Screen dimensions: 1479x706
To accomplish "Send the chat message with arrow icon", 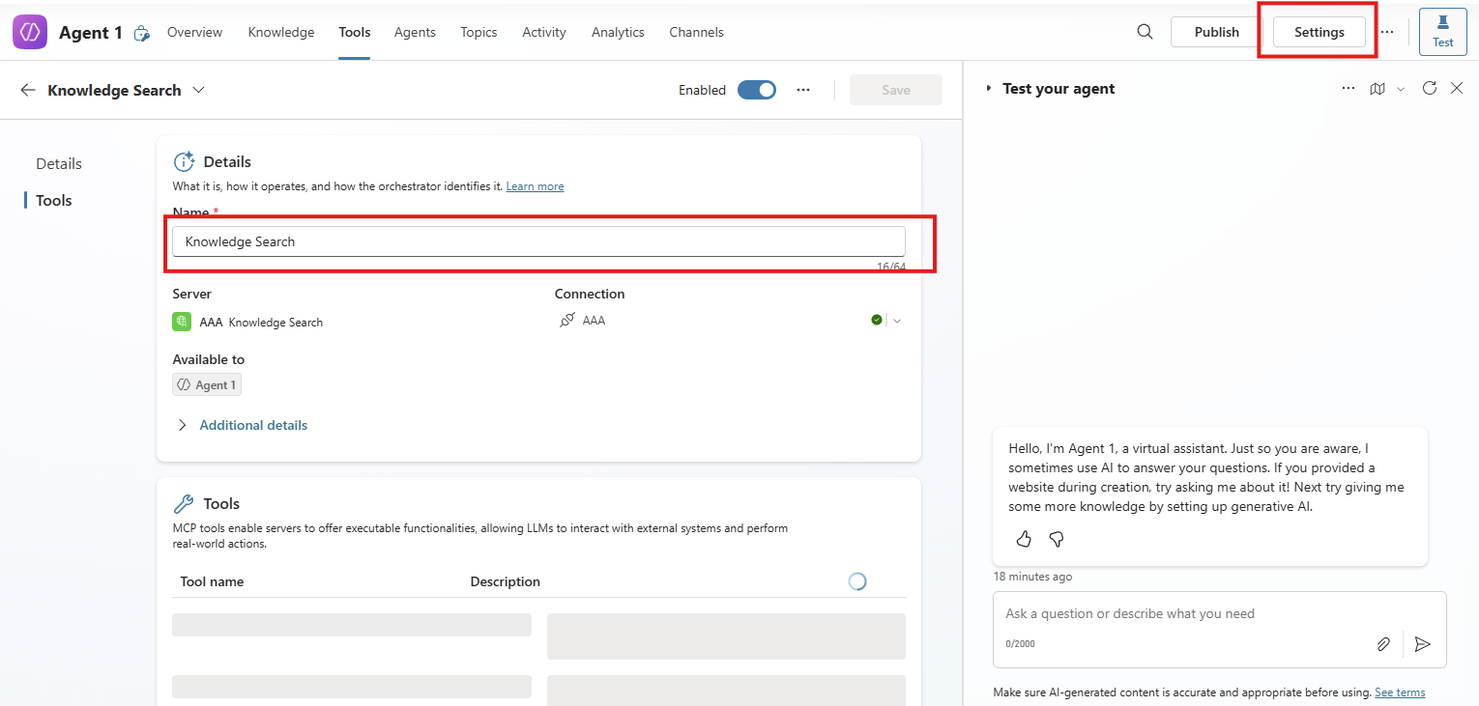I will click(x=1422, y=644).
